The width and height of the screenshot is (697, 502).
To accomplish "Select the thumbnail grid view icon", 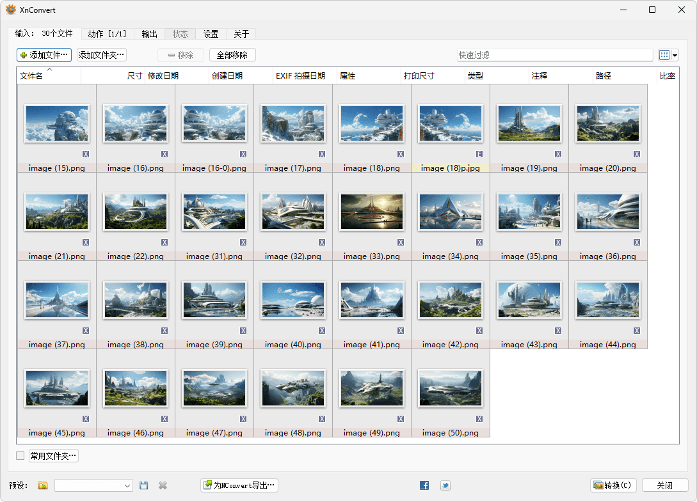I will (x=664, y=55).
